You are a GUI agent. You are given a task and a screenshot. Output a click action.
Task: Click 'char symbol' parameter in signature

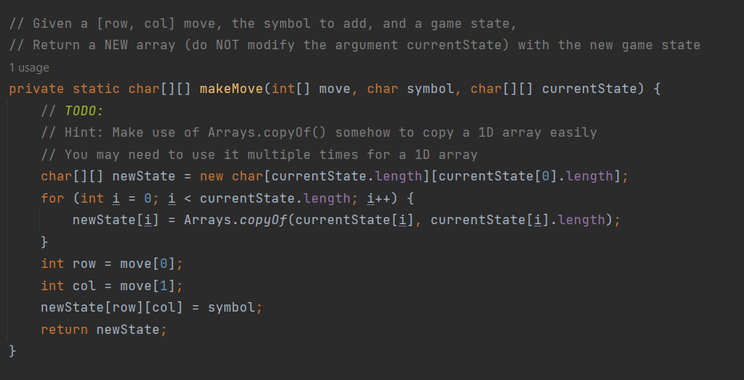411,88
